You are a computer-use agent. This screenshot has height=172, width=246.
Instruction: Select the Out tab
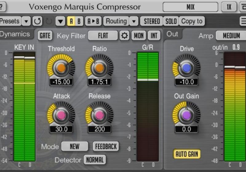click(173, 34)
